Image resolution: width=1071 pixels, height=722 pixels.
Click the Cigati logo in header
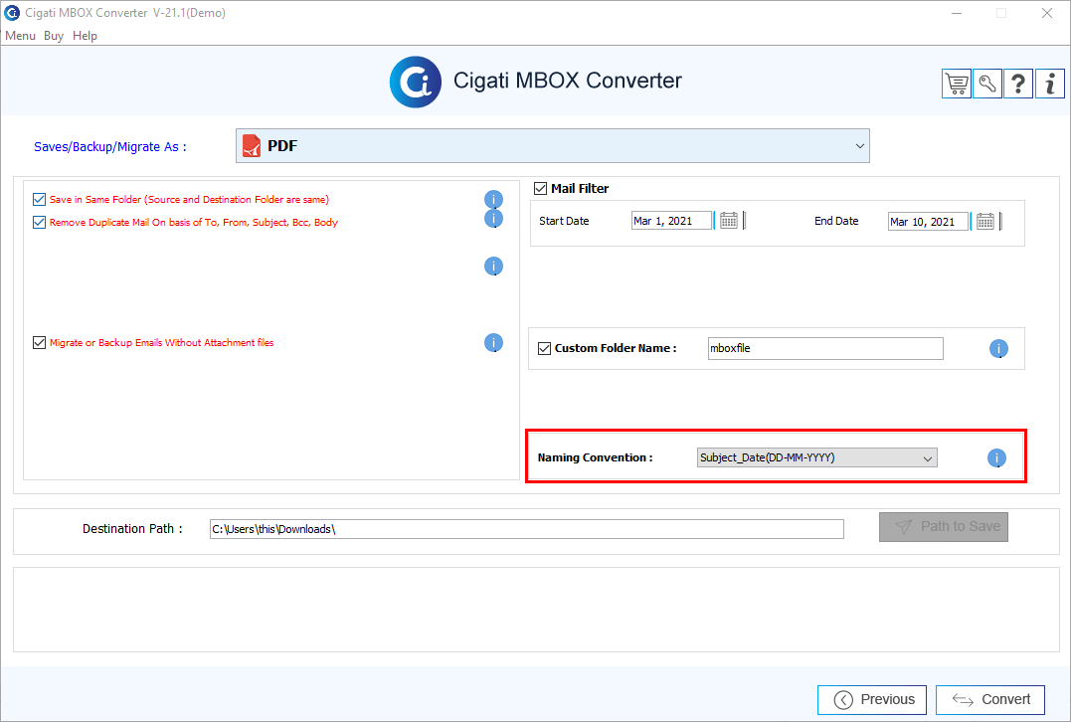point(416,82)
